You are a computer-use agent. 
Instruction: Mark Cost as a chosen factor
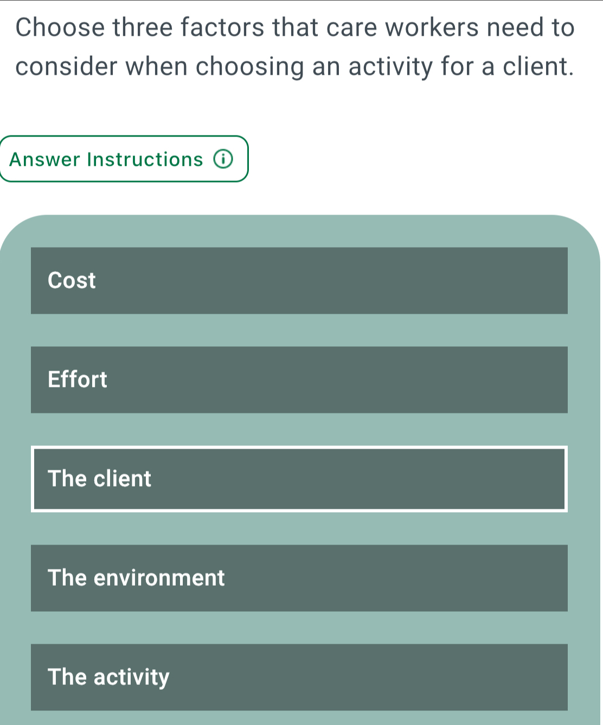coord(299,281)
